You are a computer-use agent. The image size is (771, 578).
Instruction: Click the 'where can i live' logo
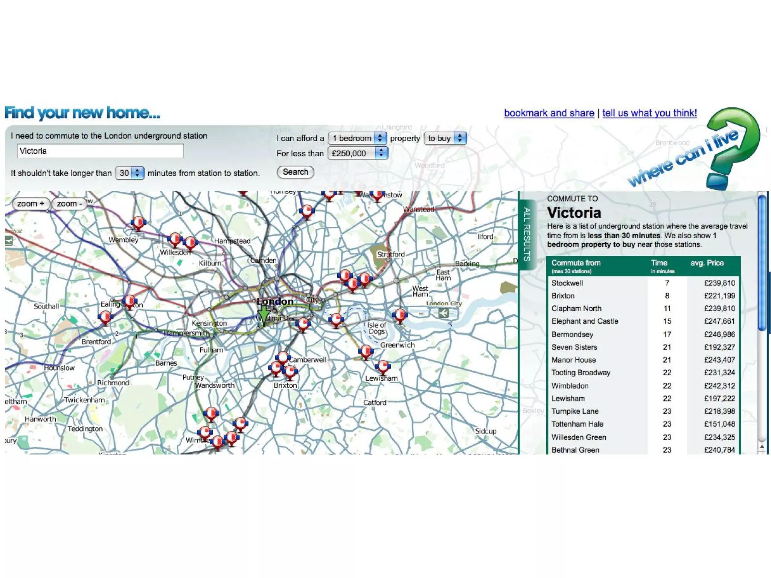coord(694,149)
